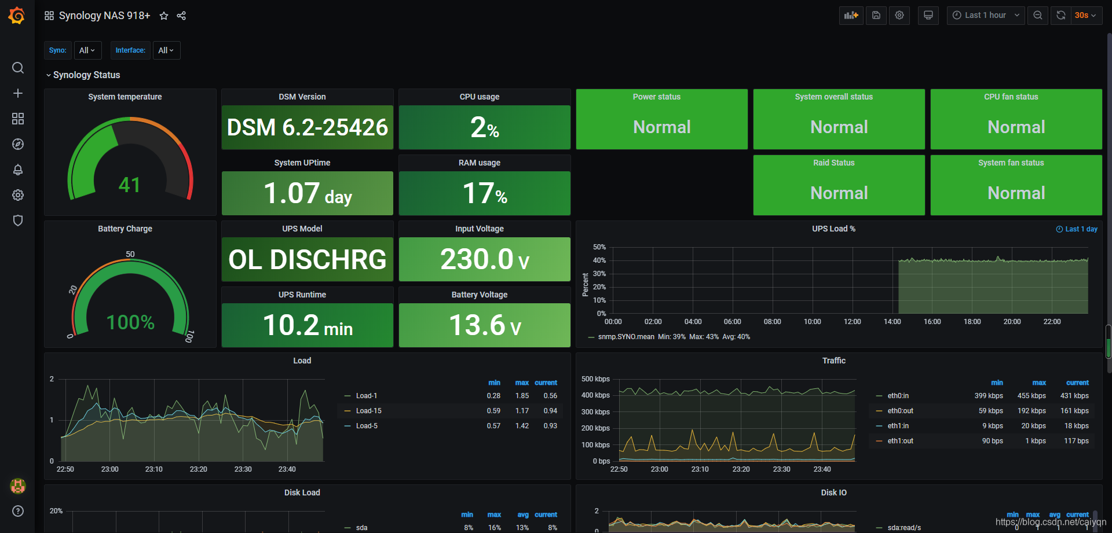Viewport: 1112px width, 533px height.
Task: Sort Traffic legend by max column
Action: coord(1039,383)
